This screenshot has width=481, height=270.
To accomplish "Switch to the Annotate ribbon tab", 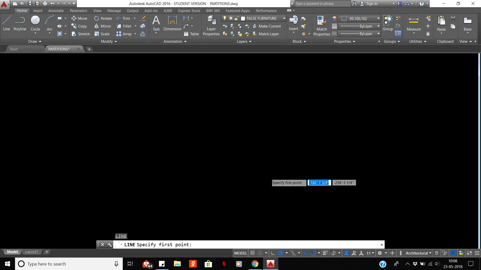I will [x=56, y=10].
